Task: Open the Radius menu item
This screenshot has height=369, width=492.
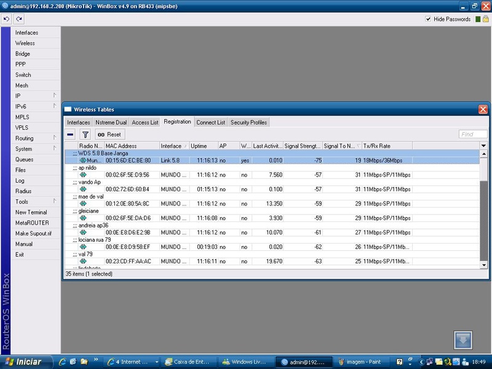Action: [36, 191]
